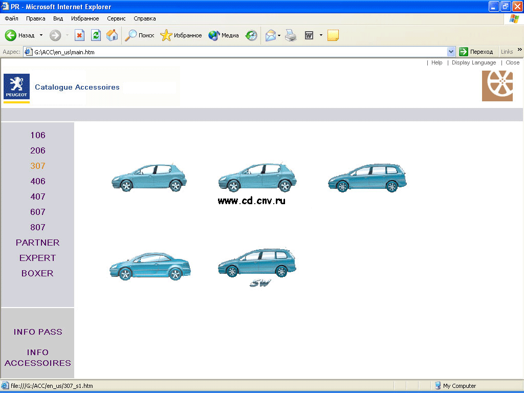Click the Close link at top right of page
Screen dimensions: 524x393
513,62
